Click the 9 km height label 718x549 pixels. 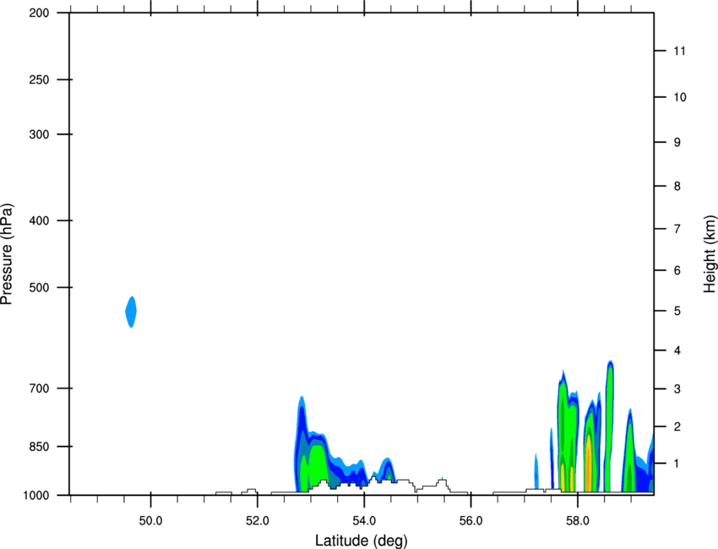click(677, 143)
